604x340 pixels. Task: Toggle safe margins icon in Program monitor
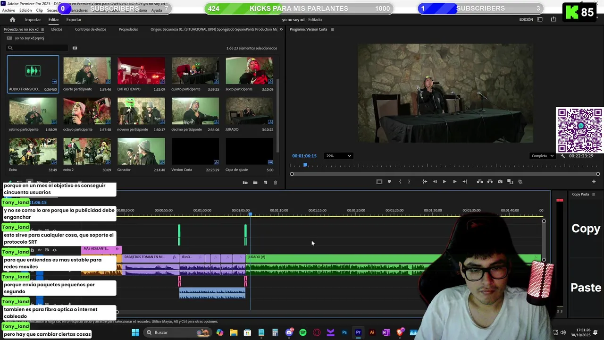379,181
